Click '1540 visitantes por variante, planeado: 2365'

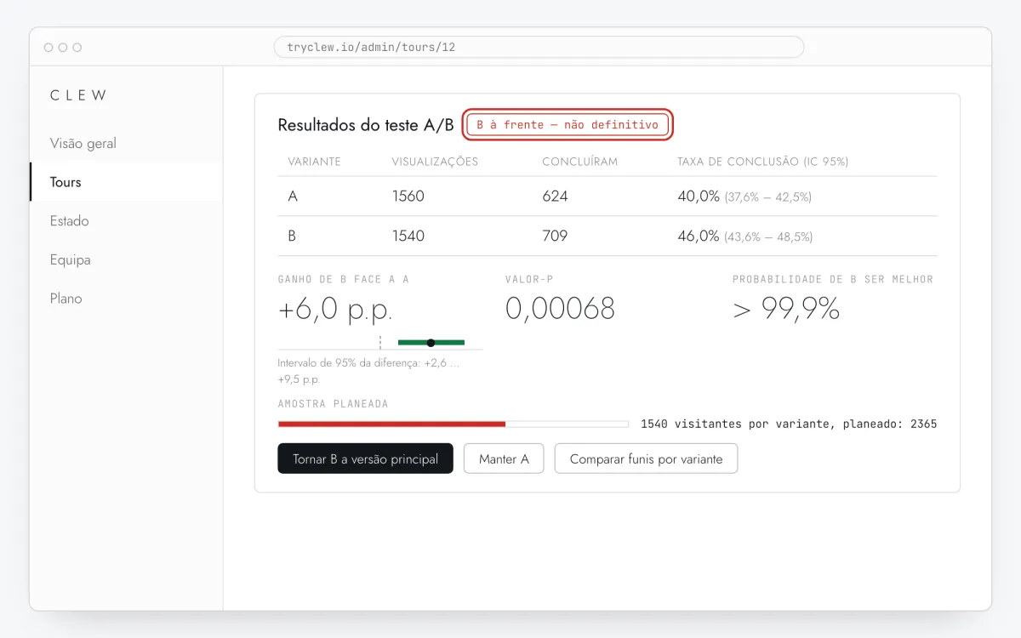[x=789, y=424]
